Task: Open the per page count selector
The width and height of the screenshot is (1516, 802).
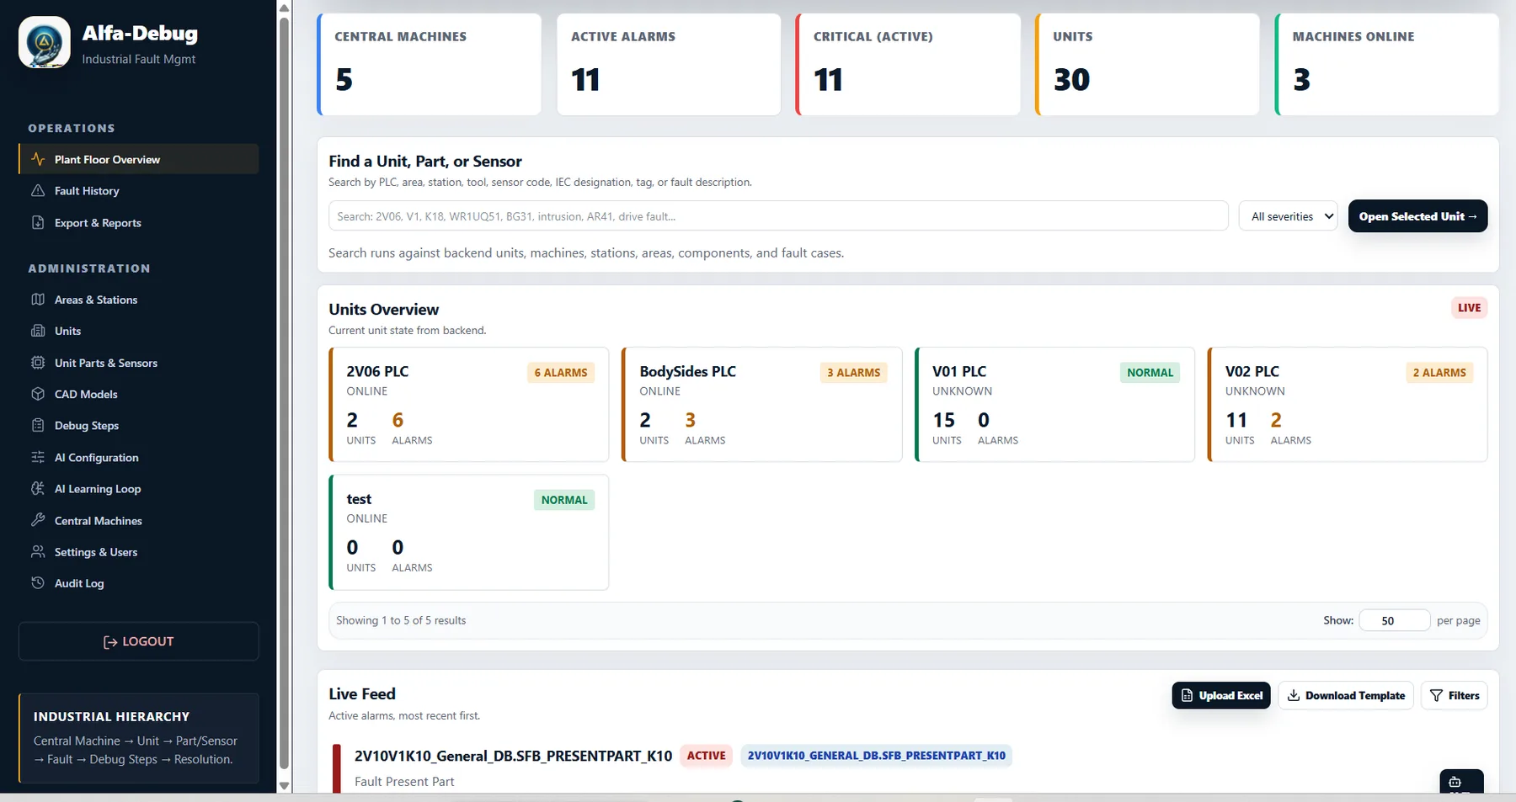Action: click(1394, 620)
